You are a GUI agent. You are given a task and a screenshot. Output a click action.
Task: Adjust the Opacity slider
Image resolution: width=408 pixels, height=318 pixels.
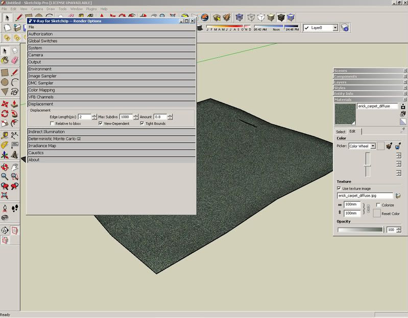click(361, 230)
